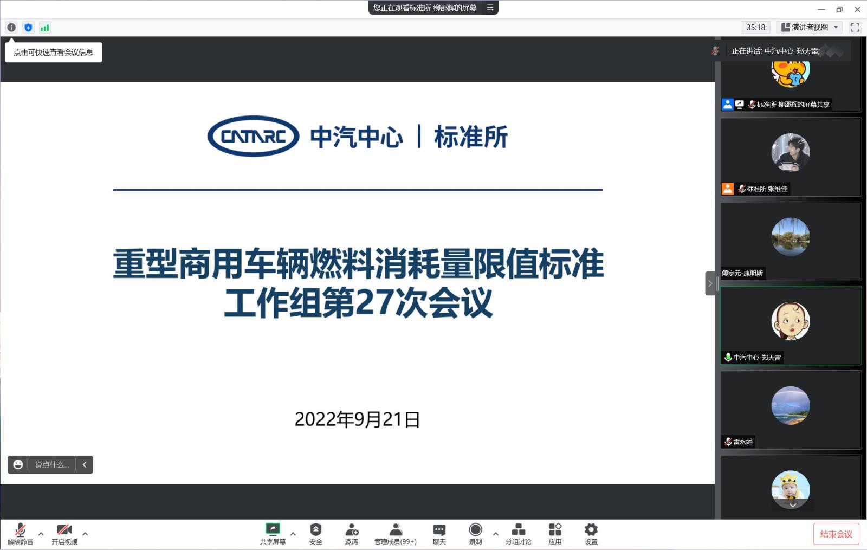867x550 pixels.
Task: Unmute the microphone (解除静音)
Action: point(20,533)
